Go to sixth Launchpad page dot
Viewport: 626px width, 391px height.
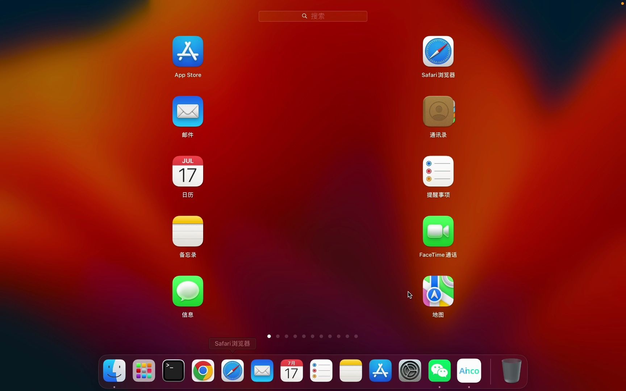tap(313, 336)
